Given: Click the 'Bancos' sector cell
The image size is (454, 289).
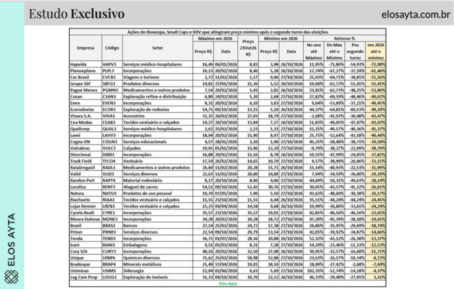Looking at the screenshot, I should coord(157,226).
